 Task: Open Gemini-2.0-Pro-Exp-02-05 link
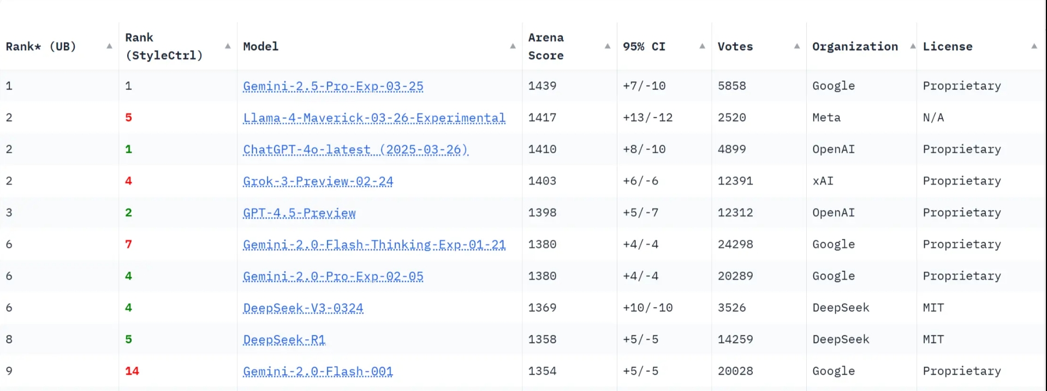[333, 276]
